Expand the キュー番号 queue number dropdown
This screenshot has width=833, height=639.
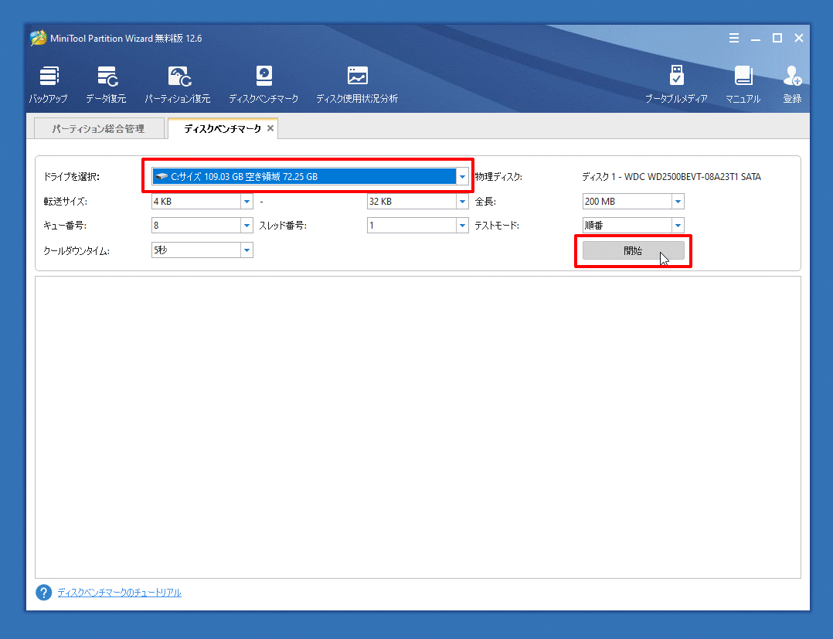coord(246,226)
